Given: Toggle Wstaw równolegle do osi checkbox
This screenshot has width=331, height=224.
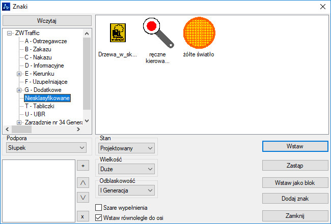Looking at the screenshot, I should pyautogui.click(x=99, y=218).
